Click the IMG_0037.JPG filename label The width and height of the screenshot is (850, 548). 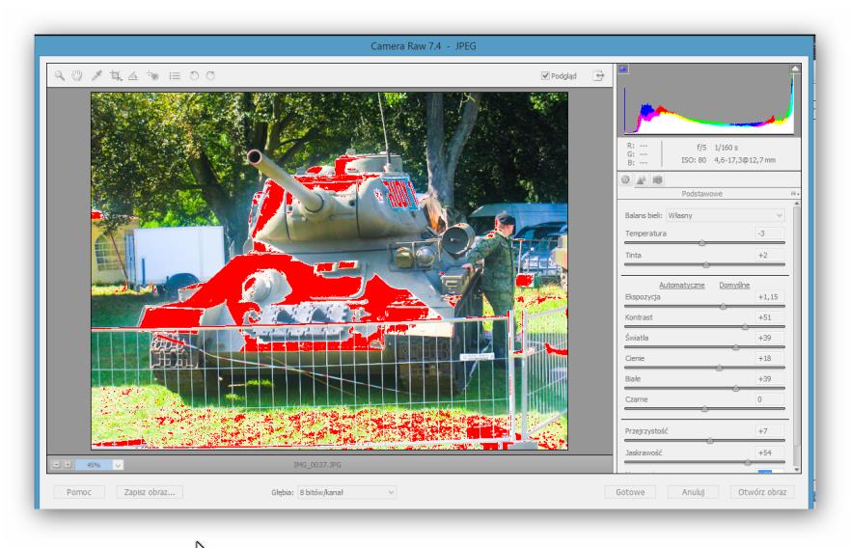coord(317,464)
